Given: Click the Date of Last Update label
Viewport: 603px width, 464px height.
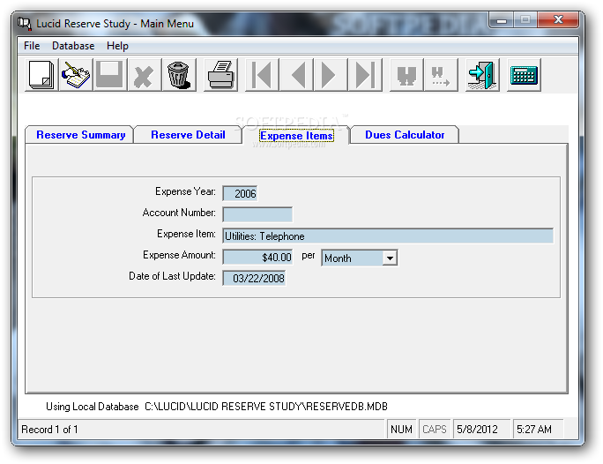Looking at the screenshot, I should (172, 276).
